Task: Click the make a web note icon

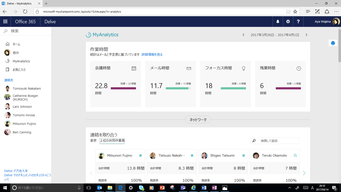Action: point(317,11)
